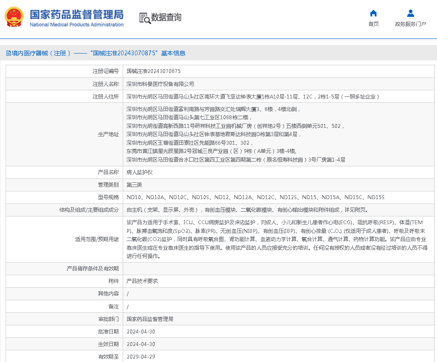This screenshot has width=437, height=362.
Task: Click the blue 首页 home icon
Action: pos(373,13)
